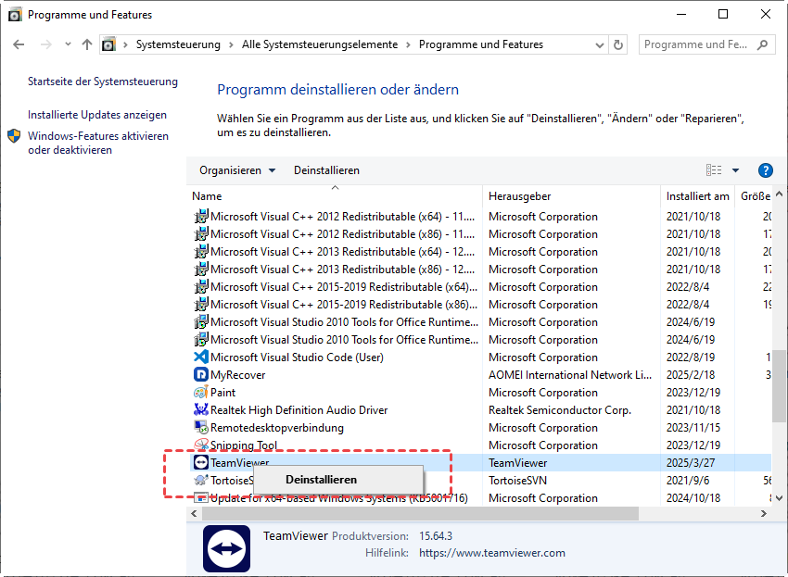Viewport: 788px width, 577px height.
Task: Select the MyRecover program icon
Action: click(201, 374)
